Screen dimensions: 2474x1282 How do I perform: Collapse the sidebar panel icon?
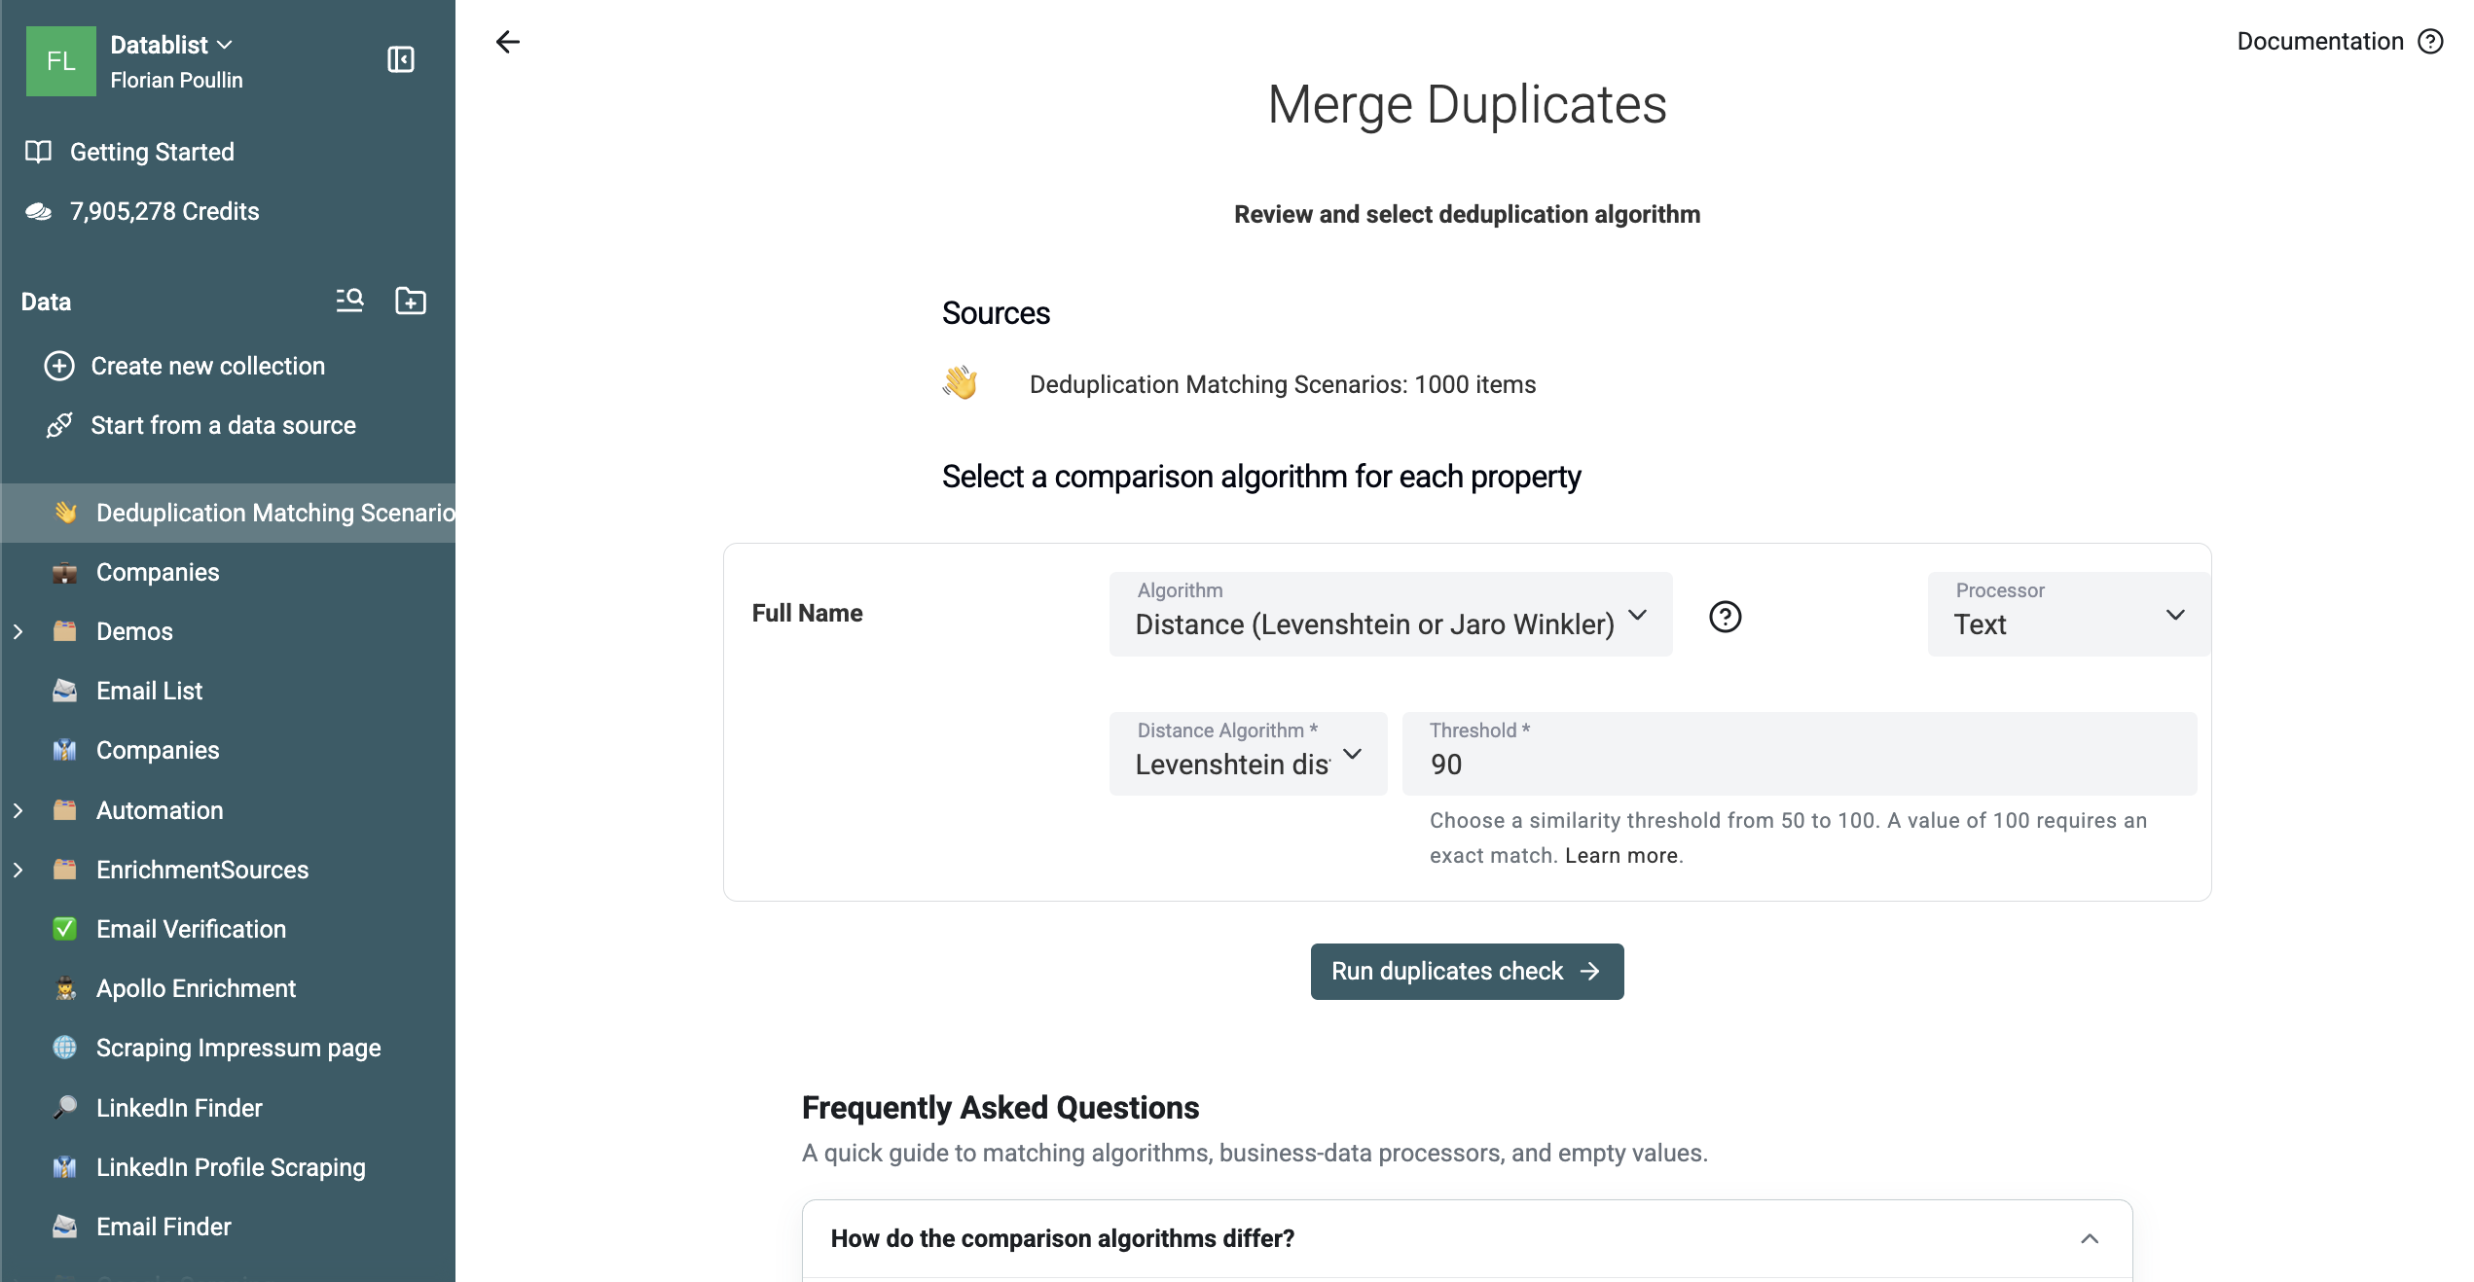tap(401, 60)
